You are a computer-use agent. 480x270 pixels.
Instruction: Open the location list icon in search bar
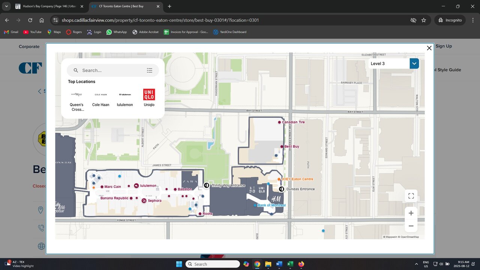150,70
